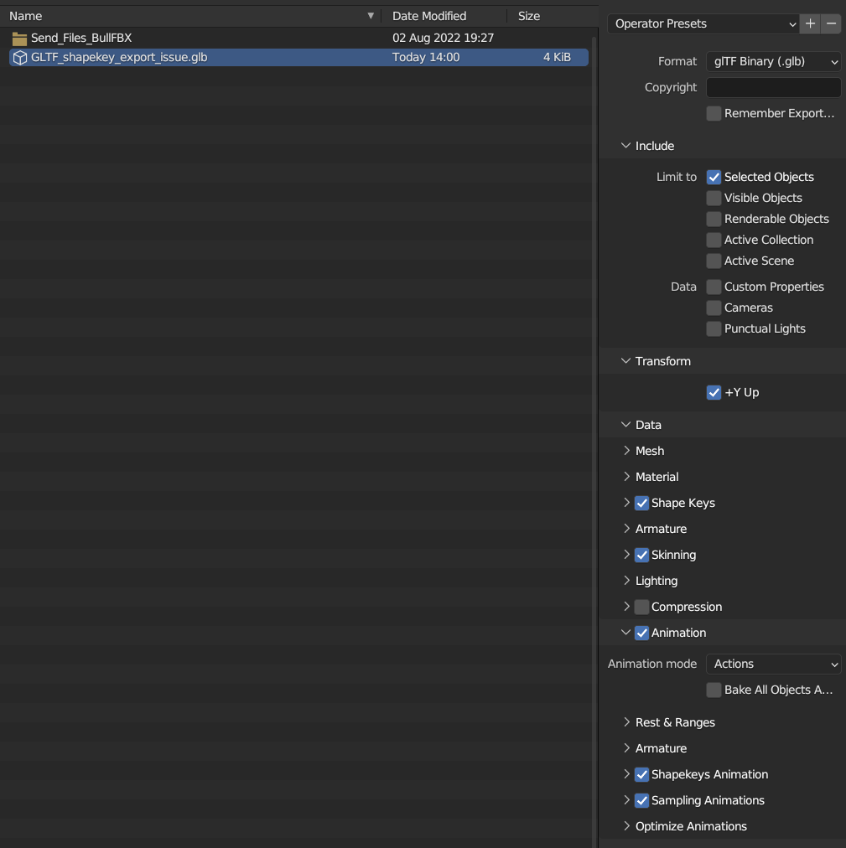Image resolution: width=846 pixels, height=848 pixels.
Task: Open the Format dropdown showing glTF Binary
Action: (772, 61)
